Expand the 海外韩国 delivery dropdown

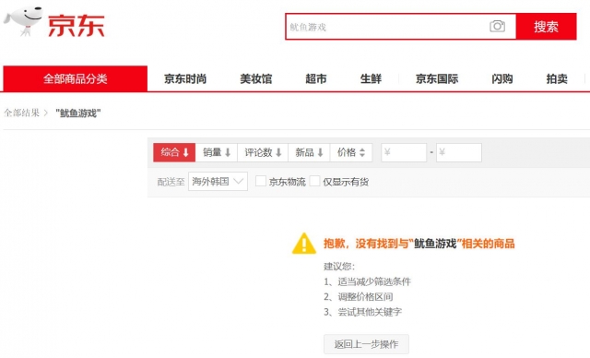218,182
